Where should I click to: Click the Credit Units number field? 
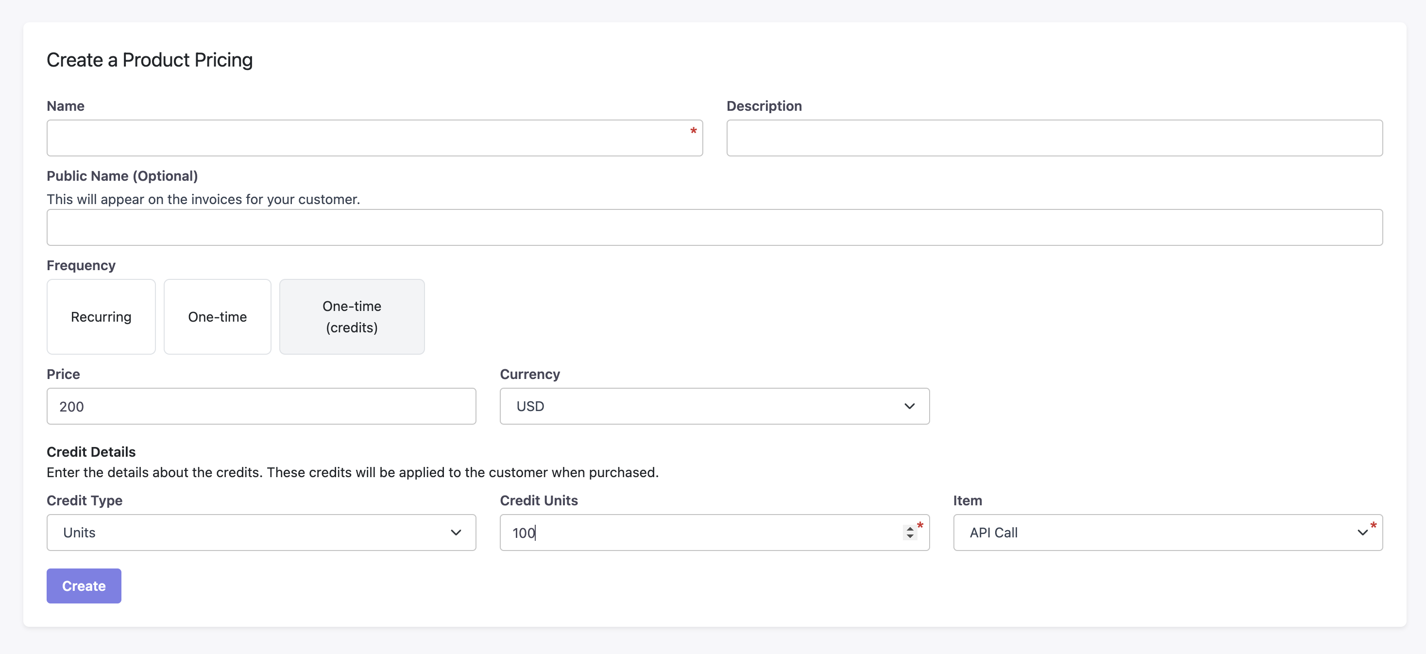click(697, 532)
